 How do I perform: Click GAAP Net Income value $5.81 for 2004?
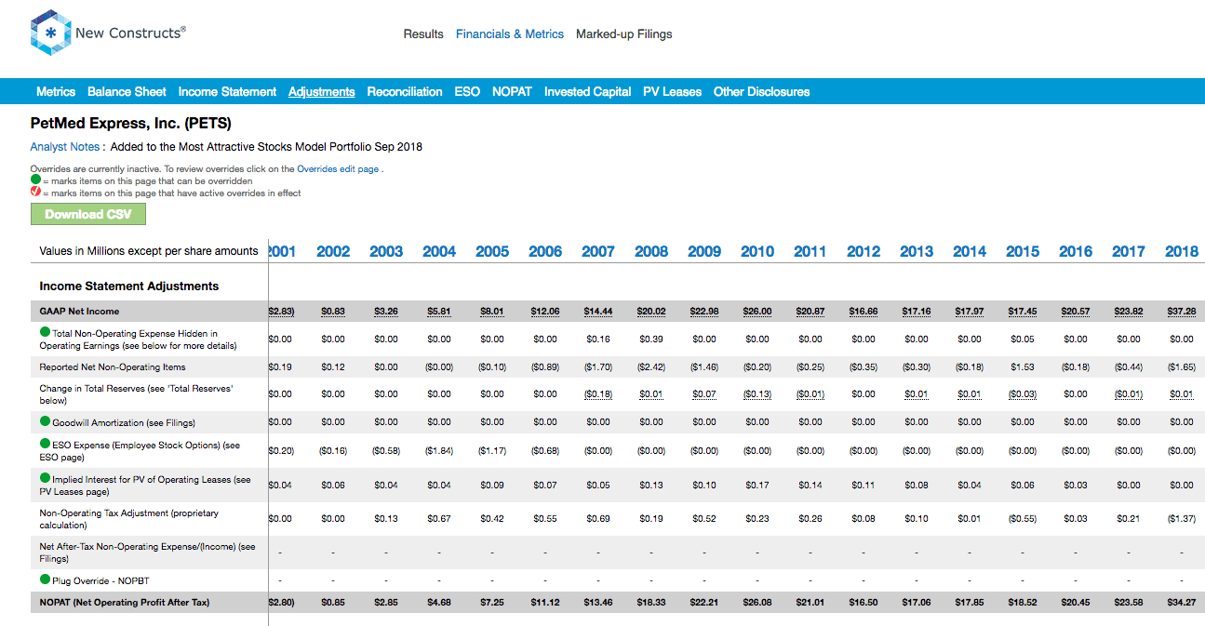(439, 312)
